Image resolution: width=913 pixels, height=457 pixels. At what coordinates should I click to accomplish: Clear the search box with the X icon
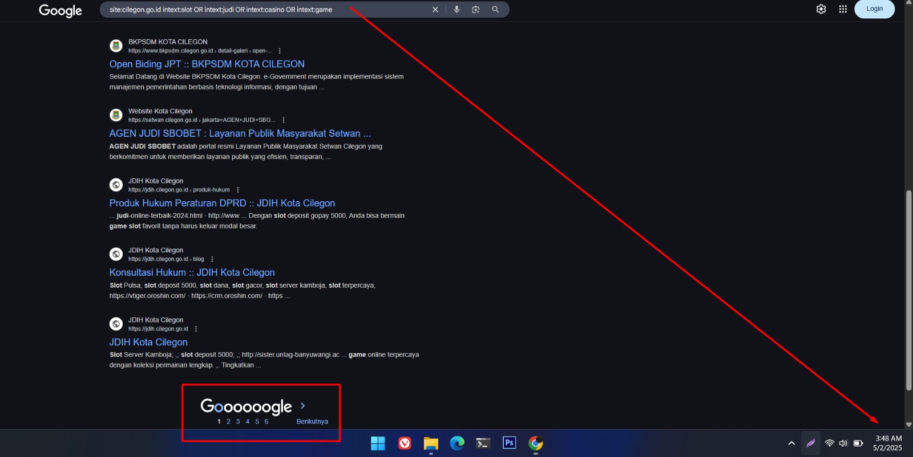click(x=435, y=10)
